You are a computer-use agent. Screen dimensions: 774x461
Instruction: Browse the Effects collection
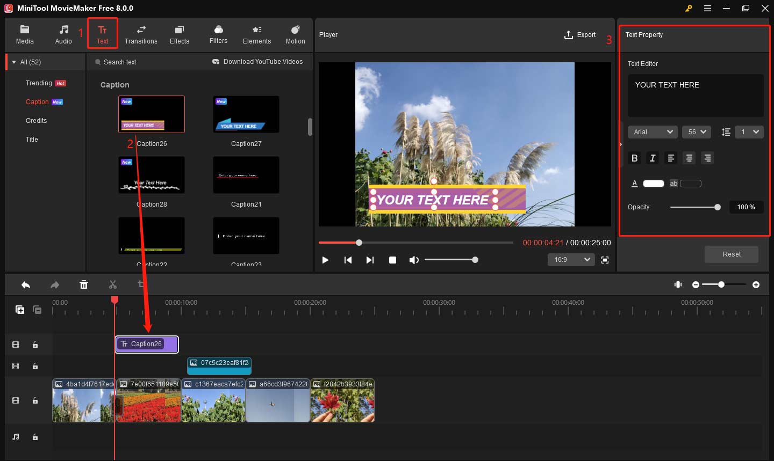pyautogui.click(x=179, y=34)
